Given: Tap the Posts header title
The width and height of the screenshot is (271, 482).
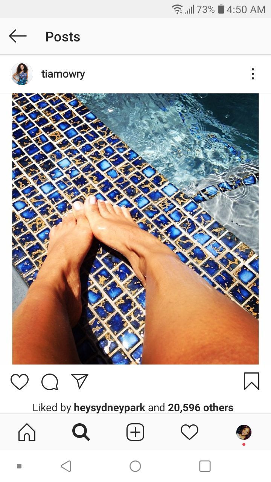Looking at the screenshot, I should 63,37.
